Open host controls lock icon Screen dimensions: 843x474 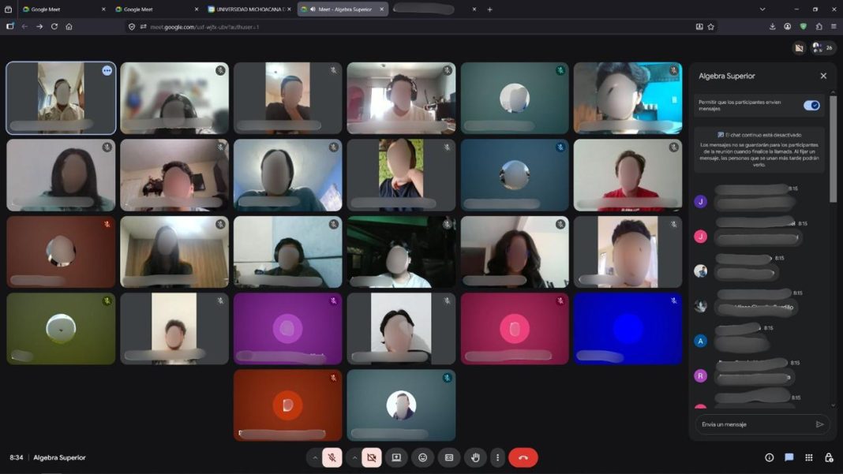click(x=828, y=457)
